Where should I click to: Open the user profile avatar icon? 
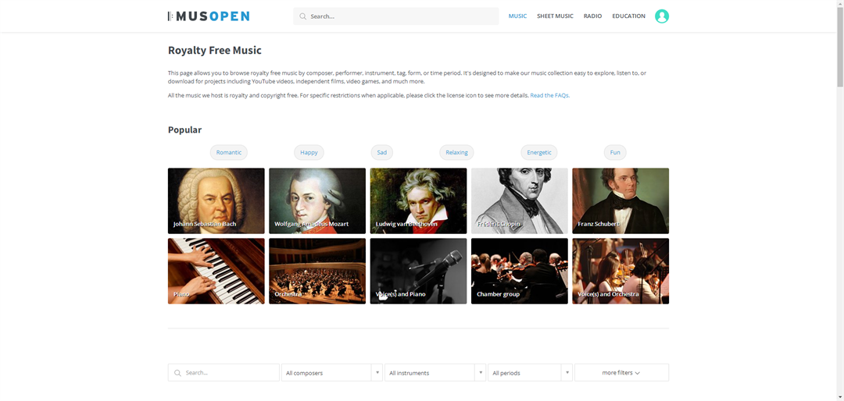(x=662, y=16)
